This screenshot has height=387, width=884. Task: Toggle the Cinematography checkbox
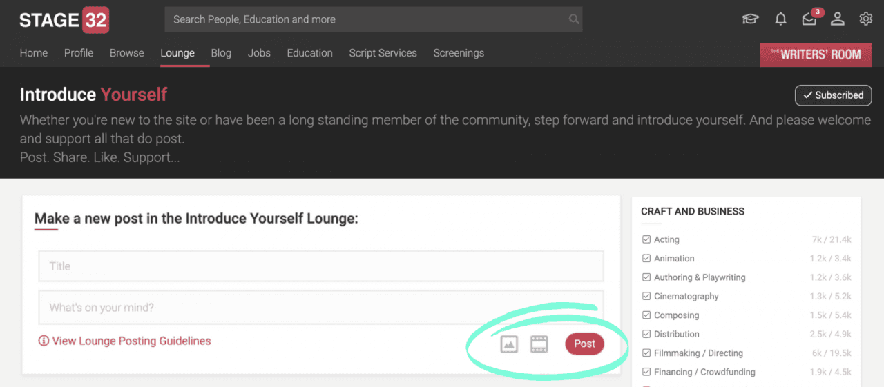click(x=646, y=296)
